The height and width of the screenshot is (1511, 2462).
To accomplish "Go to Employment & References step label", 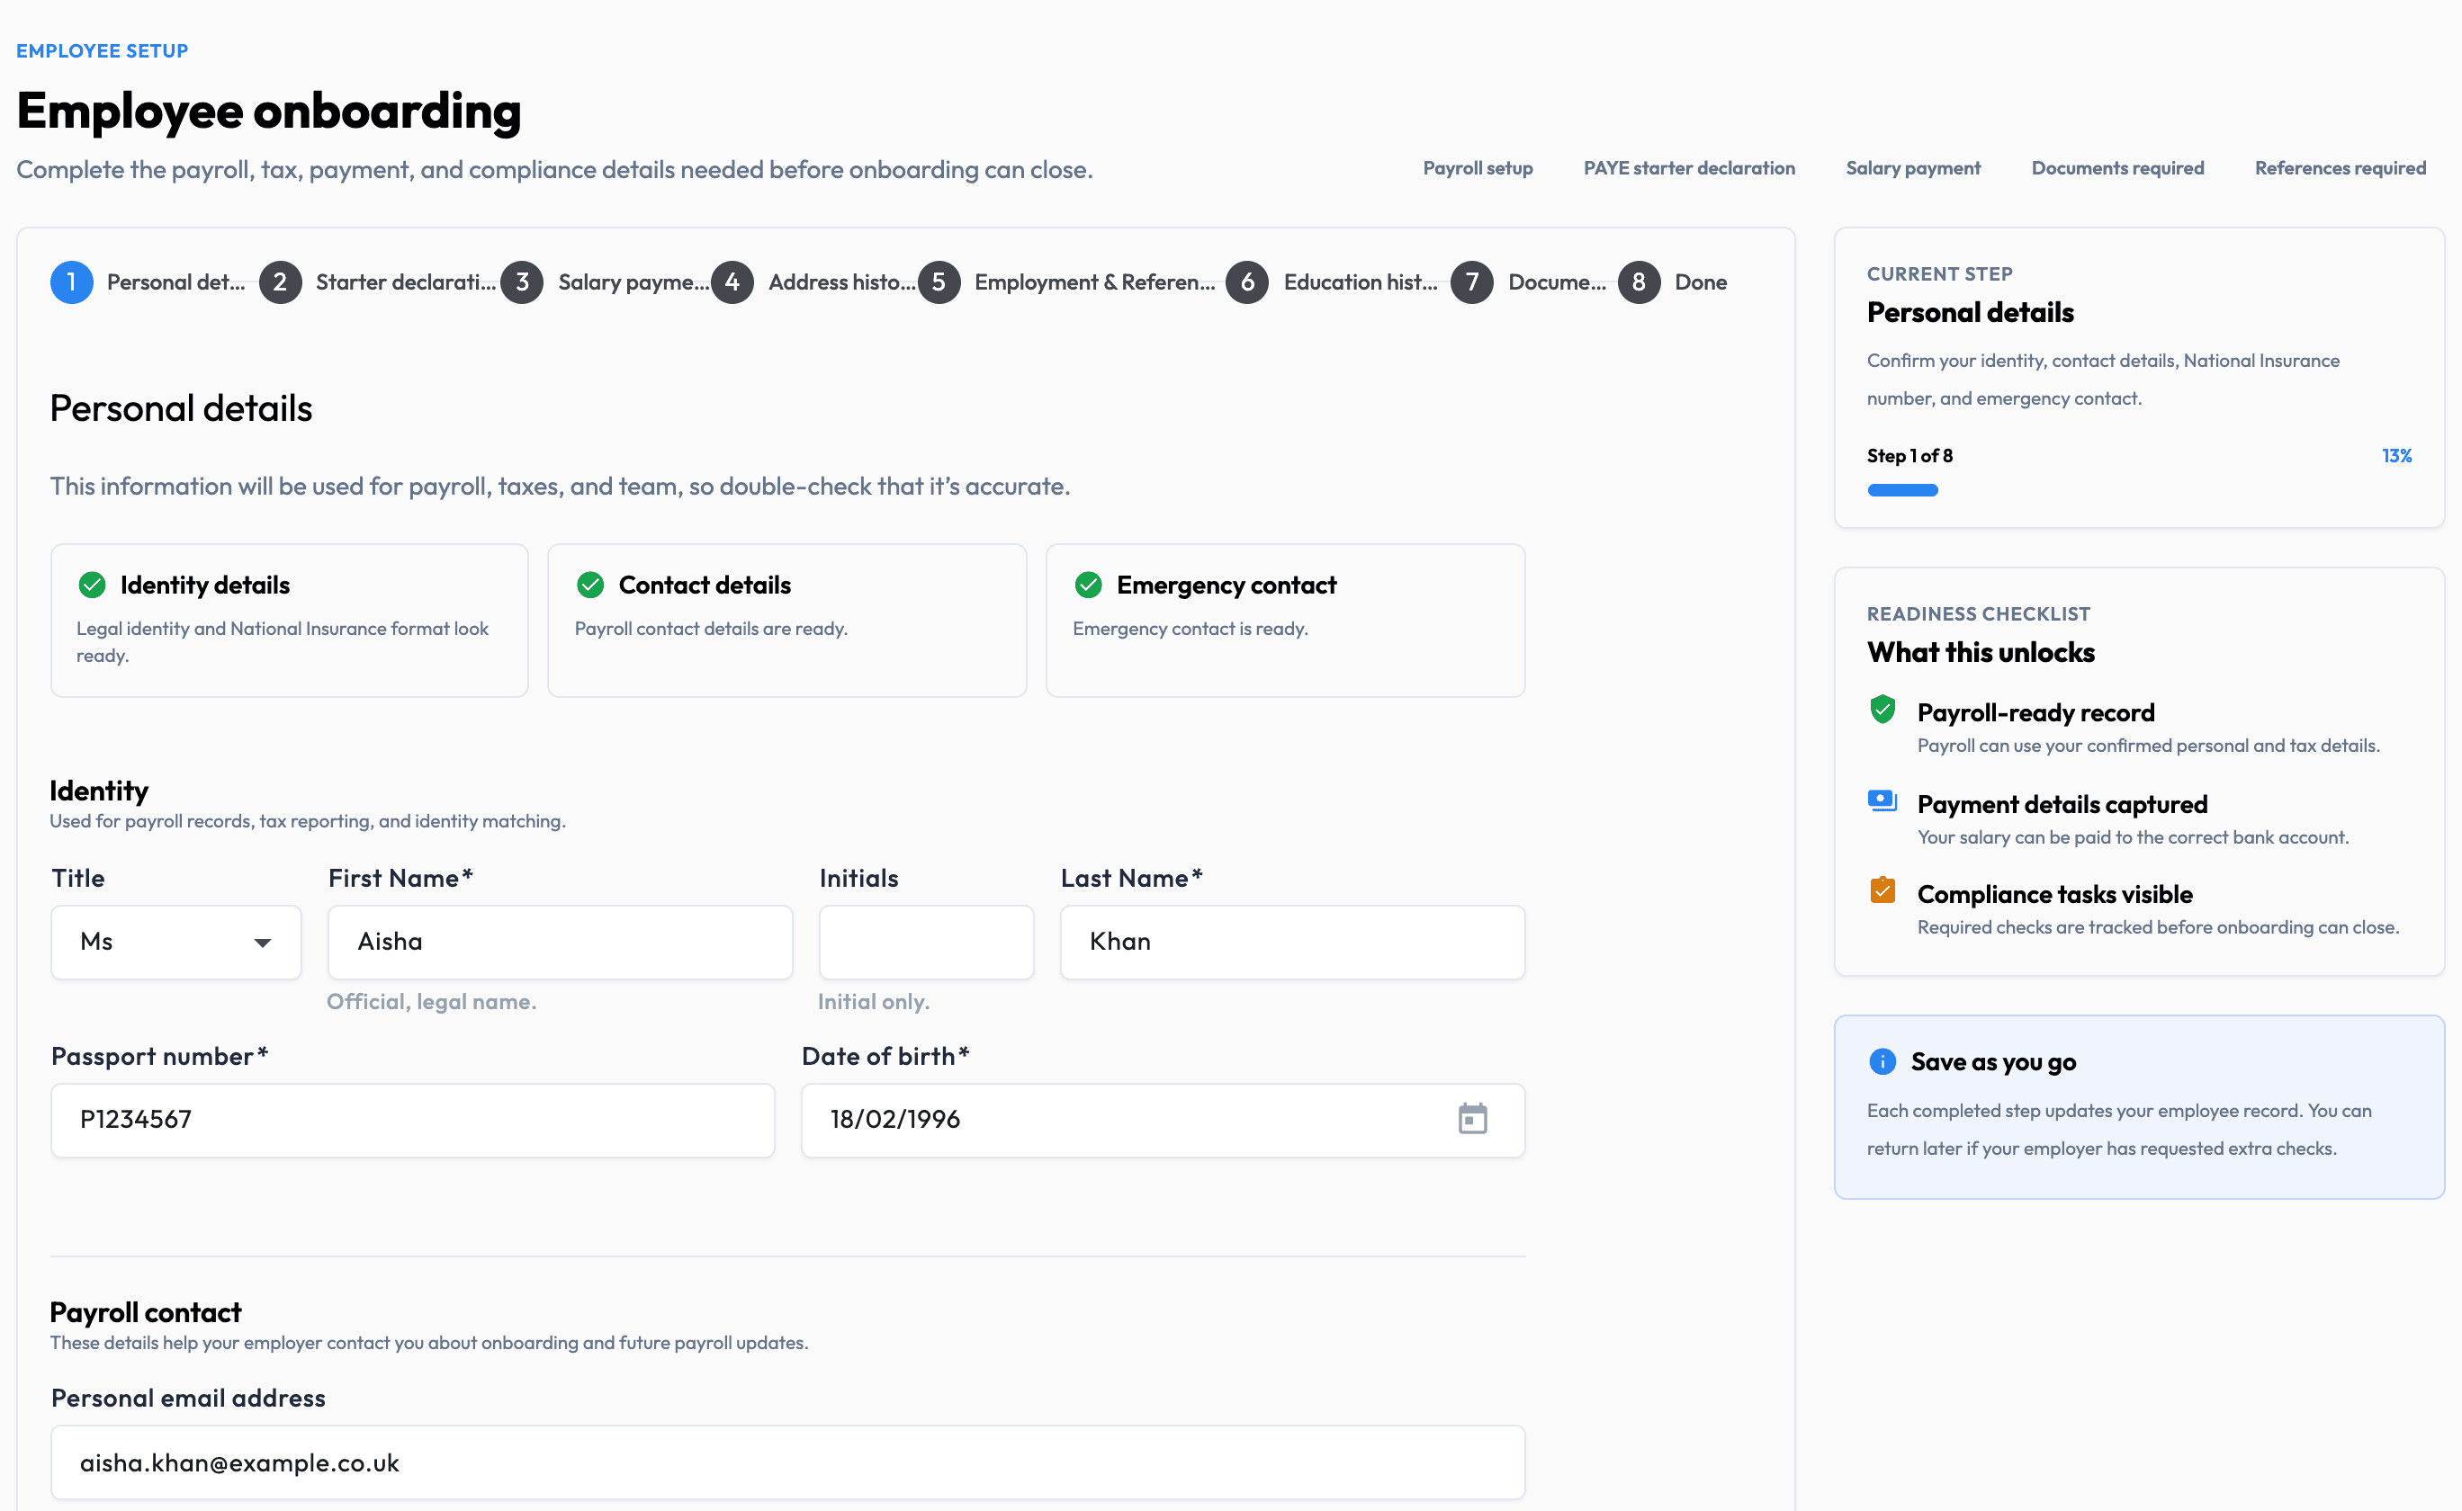I will tap(1094, 282).
